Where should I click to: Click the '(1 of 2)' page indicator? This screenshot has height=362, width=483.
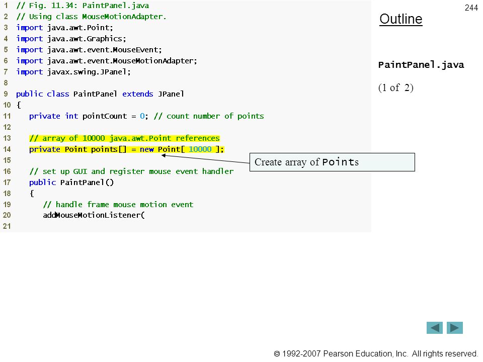tap(396, 87)
